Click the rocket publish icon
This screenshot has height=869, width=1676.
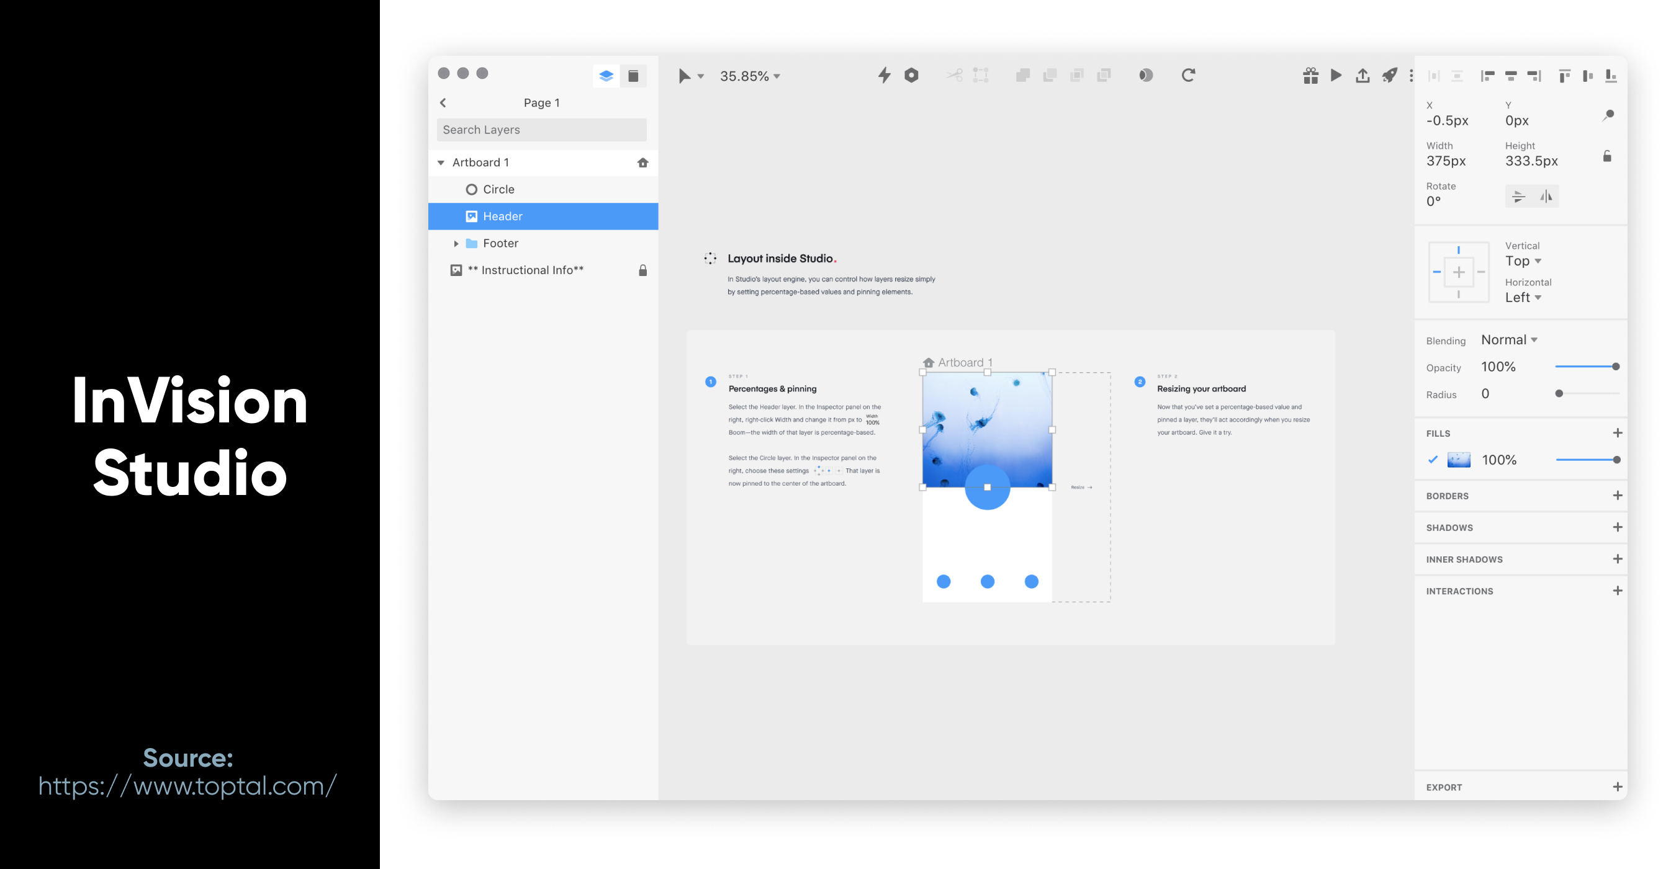1389,76
